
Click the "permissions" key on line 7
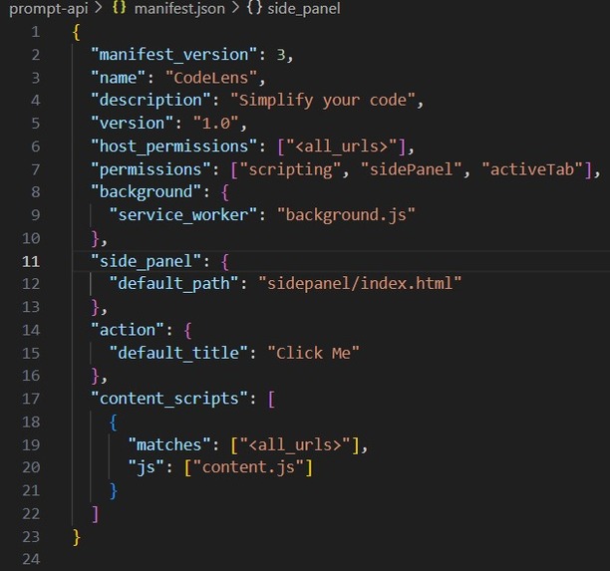coord(151,169)
